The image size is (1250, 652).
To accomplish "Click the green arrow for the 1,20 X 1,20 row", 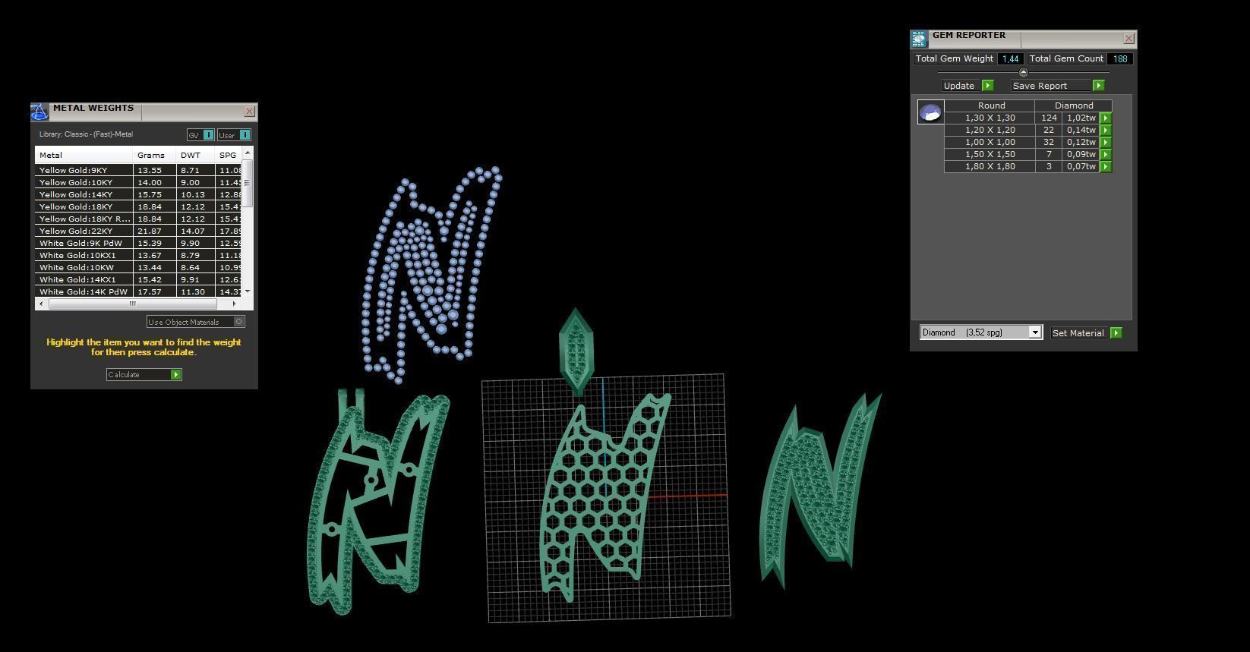I will point(1106,130).
